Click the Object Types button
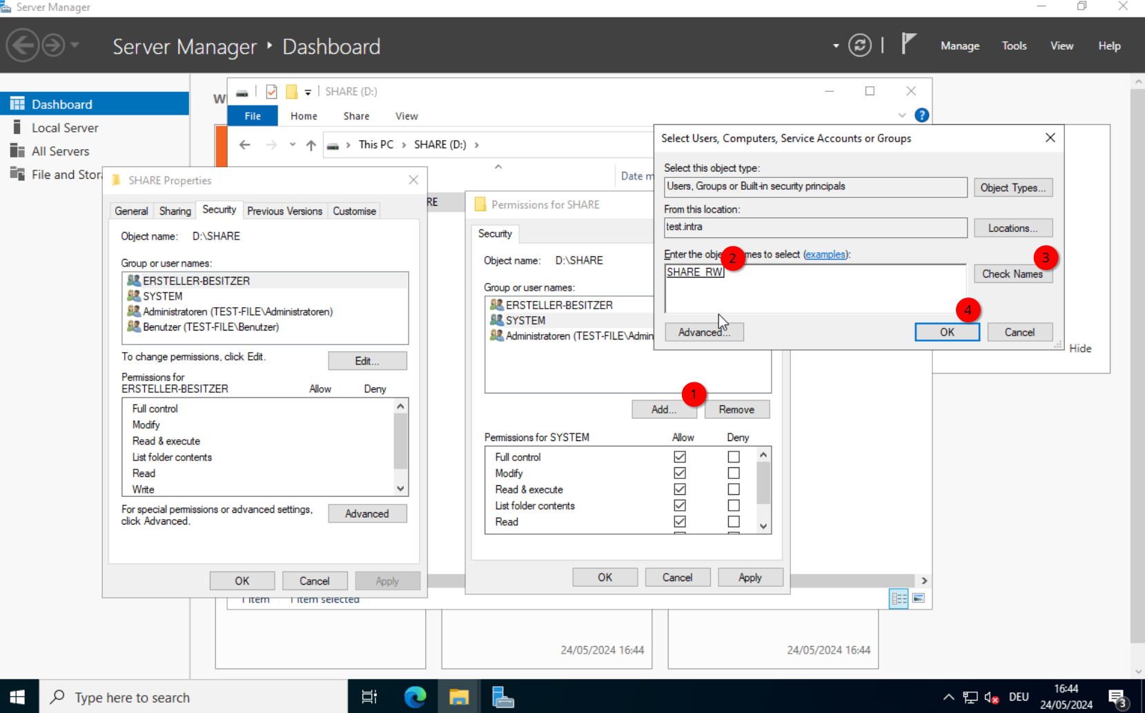 coord(1013,188)
